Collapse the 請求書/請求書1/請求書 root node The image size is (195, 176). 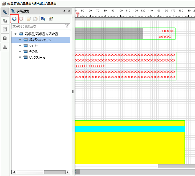click(x=15, y=34)
